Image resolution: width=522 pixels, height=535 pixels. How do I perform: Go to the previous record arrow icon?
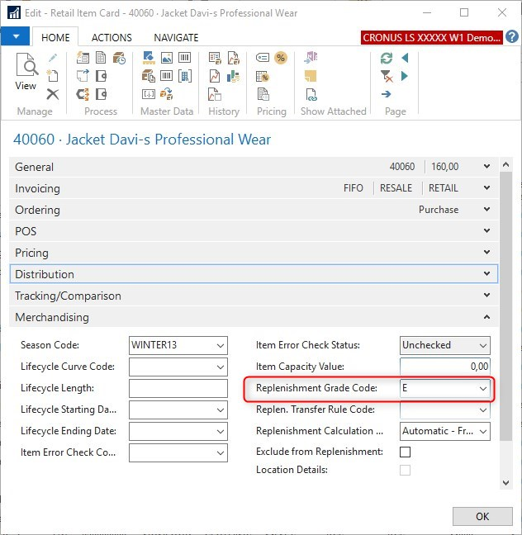[405, 58]
